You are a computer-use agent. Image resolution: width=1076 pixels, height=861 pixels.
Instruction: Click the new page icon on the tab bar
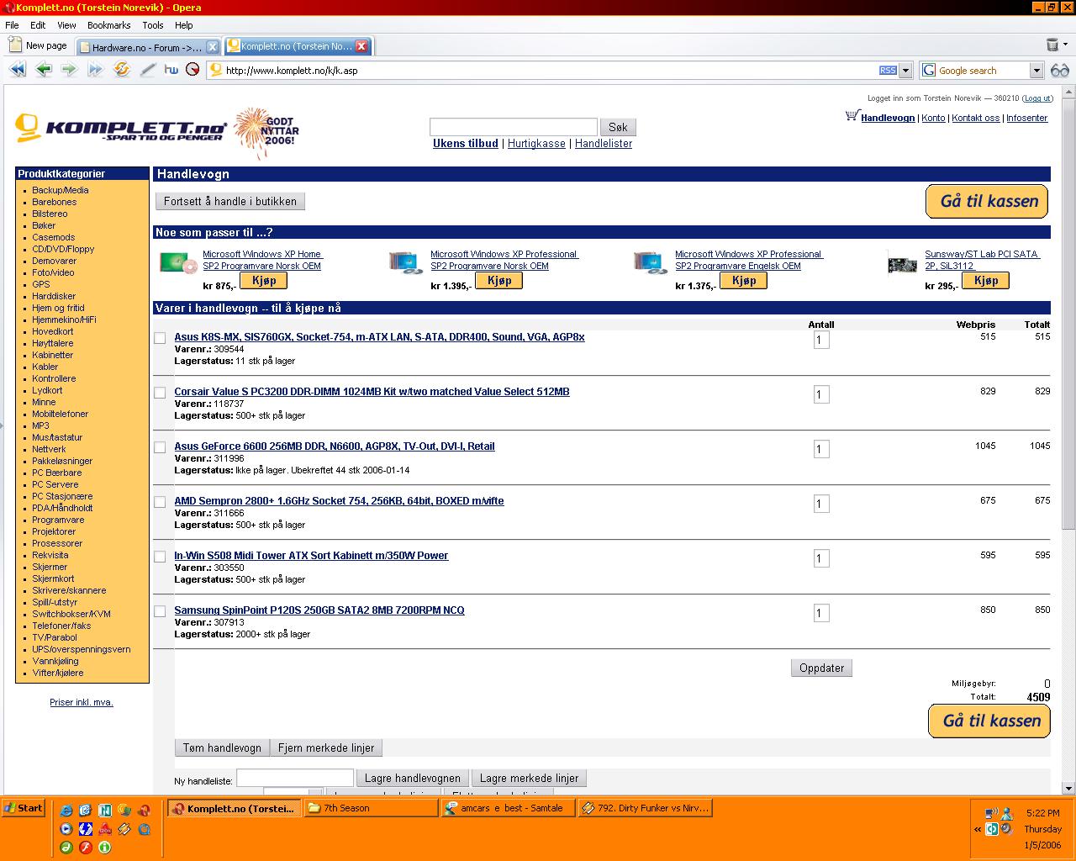(15, 45)
